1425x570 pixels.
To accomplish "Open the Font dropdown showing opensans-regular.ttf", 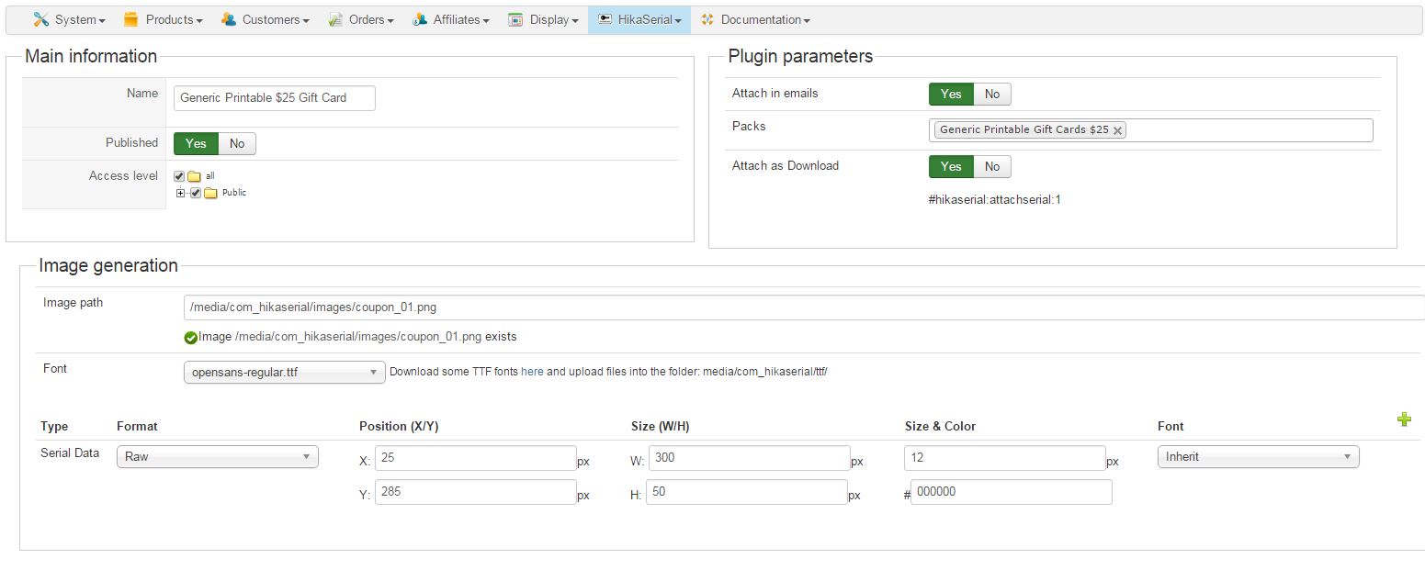I will (x=284, y=372).
